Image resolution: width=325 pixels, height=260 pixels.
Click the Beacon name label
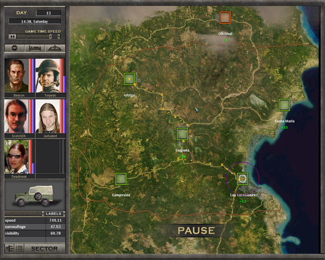pos(19,95)
